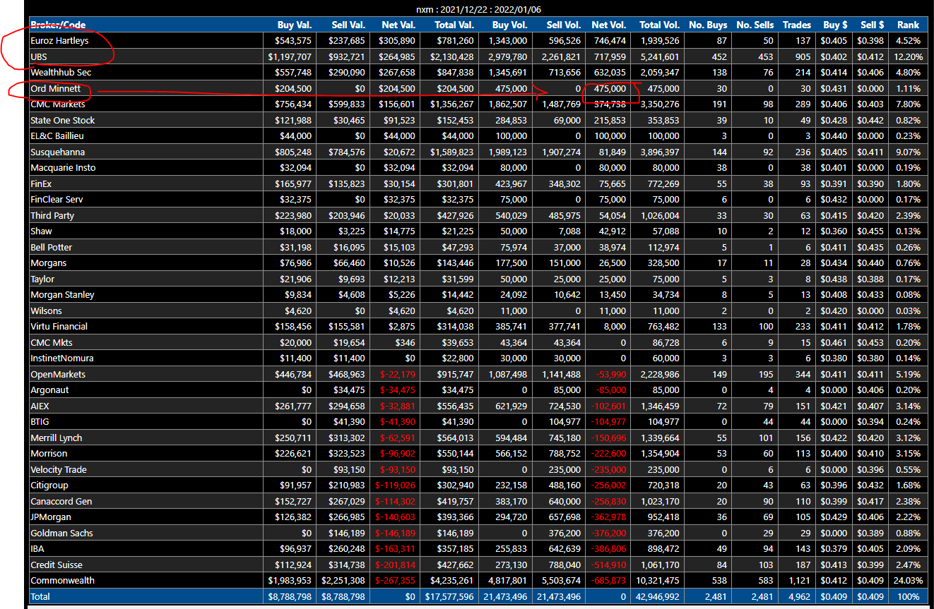The image size is (934, 609).
Task: Click the InstinetNomura broker name
Action: (62, 358)
